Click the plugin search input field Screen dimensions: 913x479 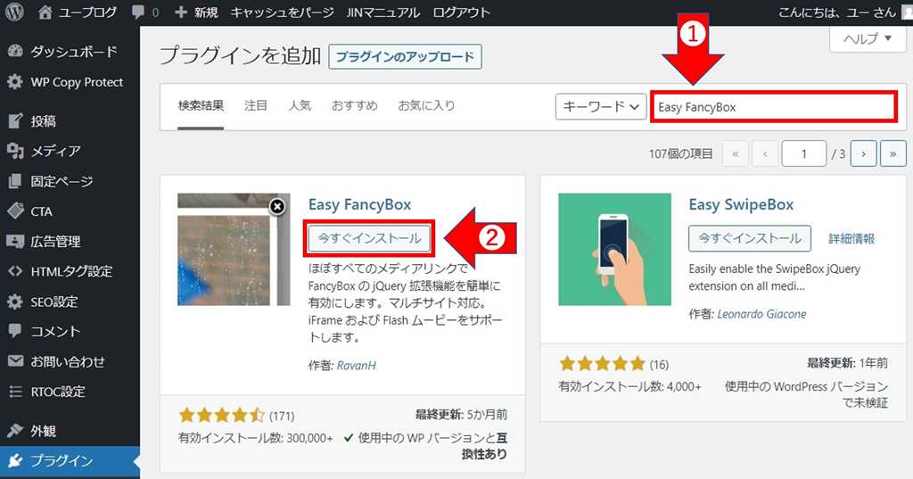(x=772, y=107)
